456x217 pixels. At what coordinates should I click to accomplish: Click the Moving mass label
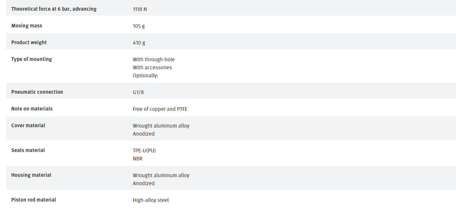(x=27, y=26)
